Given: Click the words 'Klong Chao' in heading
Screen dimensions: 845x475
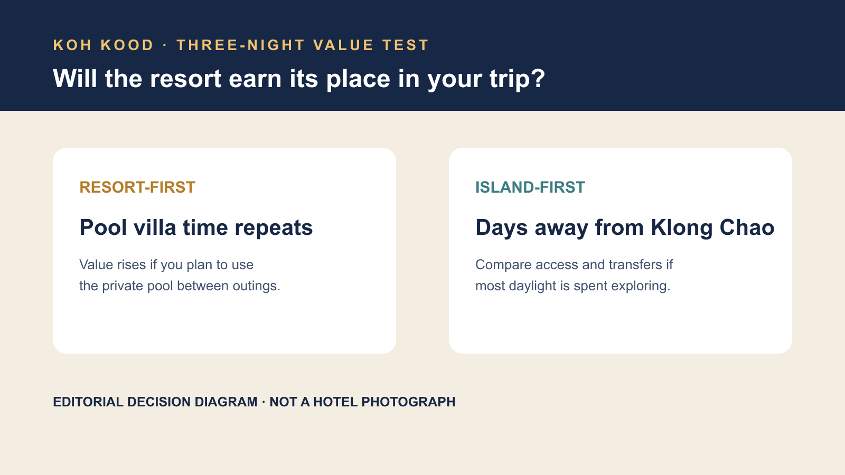Looking at the screenshot, I should point(712,227).
